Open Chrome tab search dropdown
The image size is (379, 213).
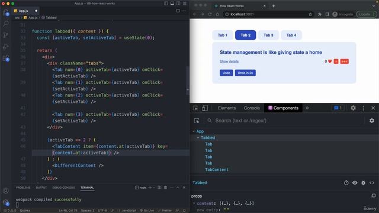tap(374, 6)
